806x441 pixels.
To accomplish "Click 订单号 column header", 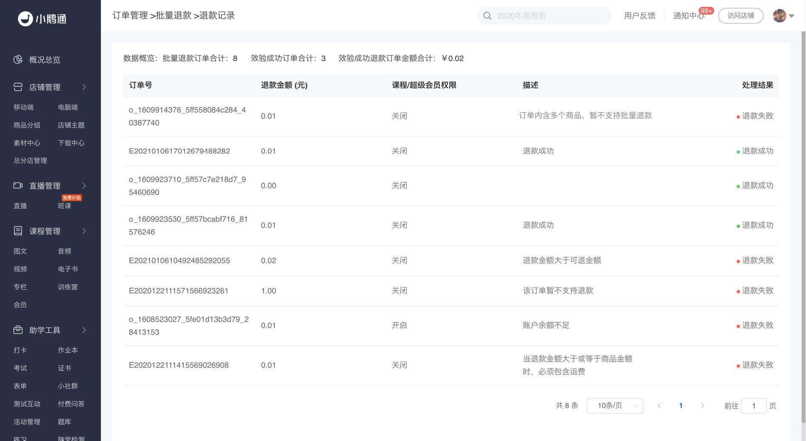I will [141, 85].
